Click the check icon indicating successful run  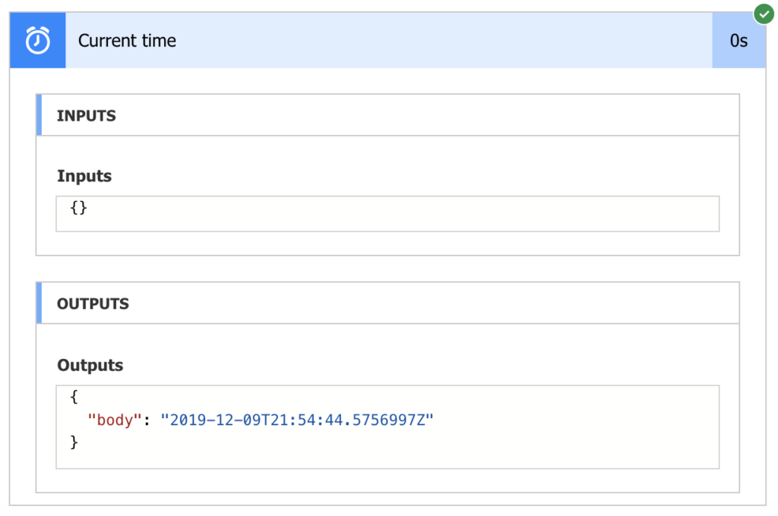[764, 14]
